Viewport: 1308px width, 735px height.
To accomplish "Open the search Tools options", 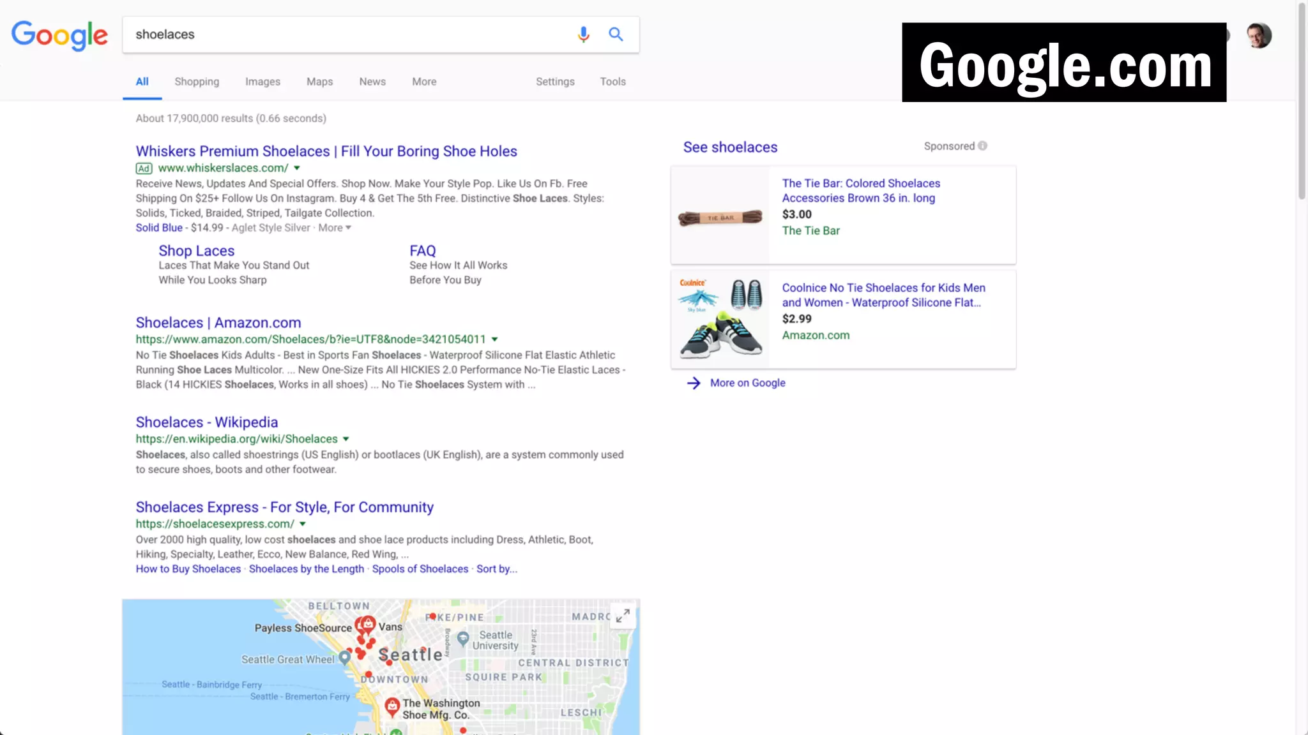I will (x=612, y=82).
